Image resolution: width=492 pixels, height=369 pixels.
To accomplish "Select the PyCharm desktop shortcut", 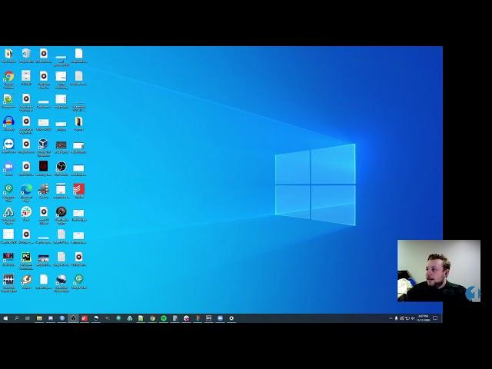I will pos(26,257).
